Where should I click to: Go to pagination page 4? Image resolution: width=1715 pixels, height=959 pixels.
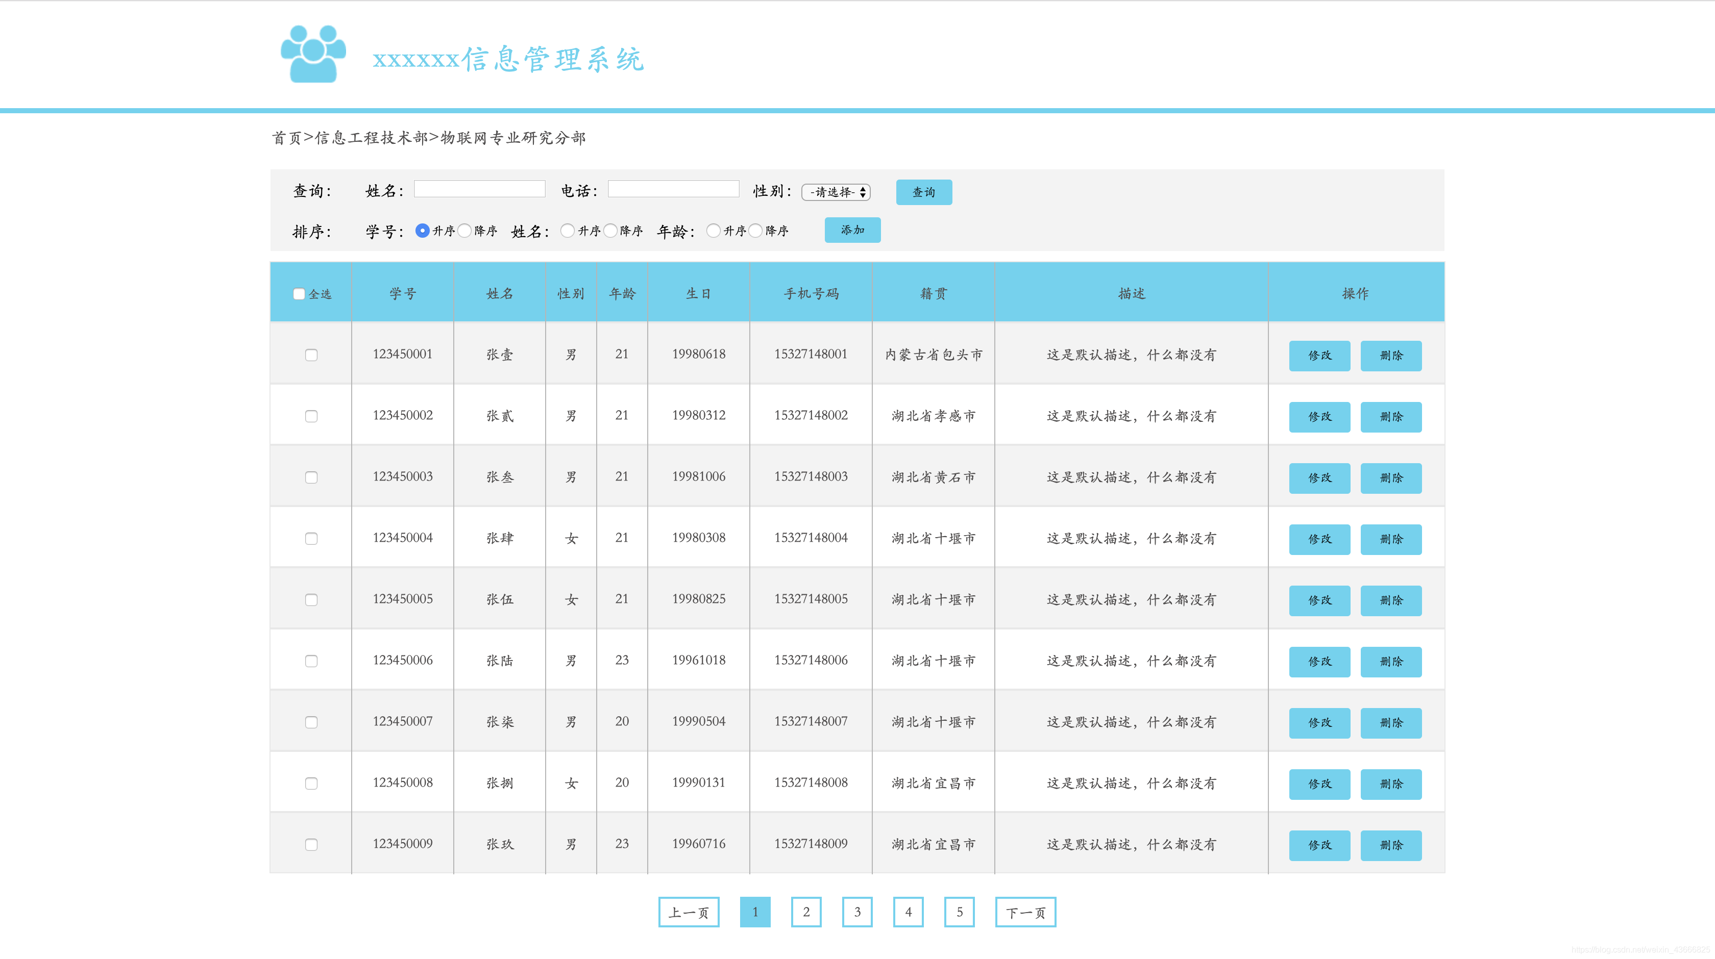tap(908, 912)
